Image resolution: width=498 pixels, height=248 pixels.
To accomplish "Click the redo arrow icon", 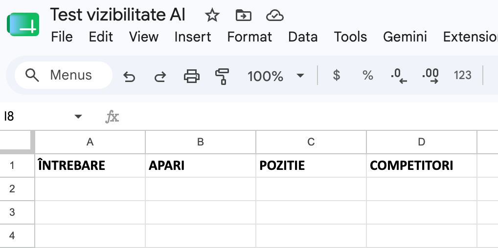I will [160, 77].
